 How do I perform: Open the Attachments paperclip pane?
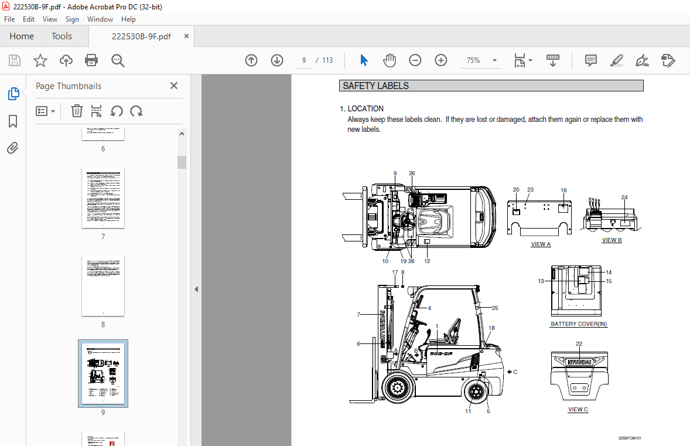[x=13, y=148]
